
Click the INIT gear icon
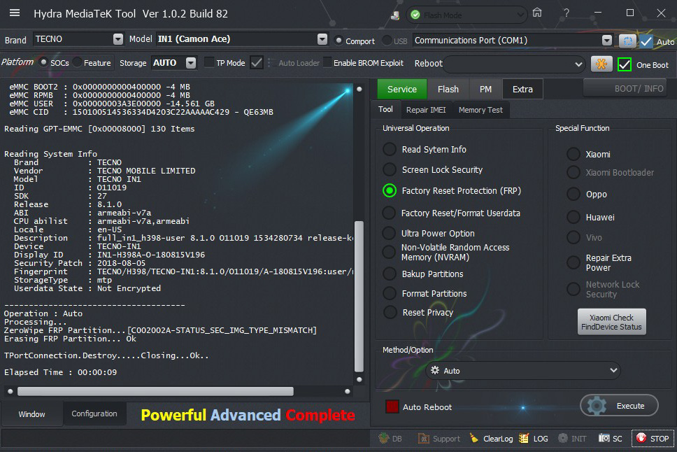tap(562, 438)
